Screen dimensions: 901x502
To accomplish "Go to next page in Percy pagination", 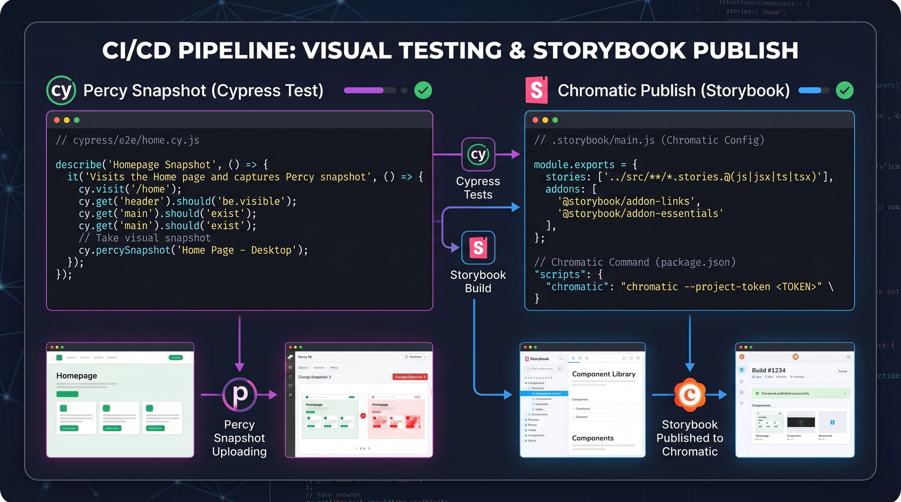I will click(369, 448).
